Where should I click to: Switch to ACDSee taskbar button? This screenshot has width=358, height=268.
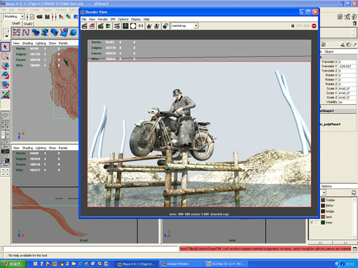click(x=225, y=264)
